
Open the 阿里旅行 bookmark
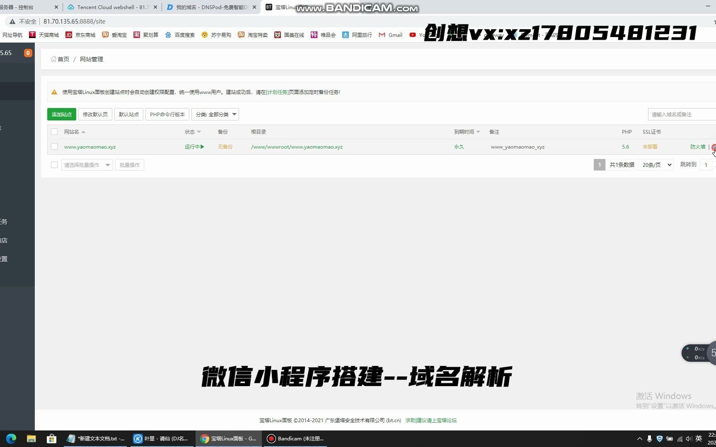point(357,35)
